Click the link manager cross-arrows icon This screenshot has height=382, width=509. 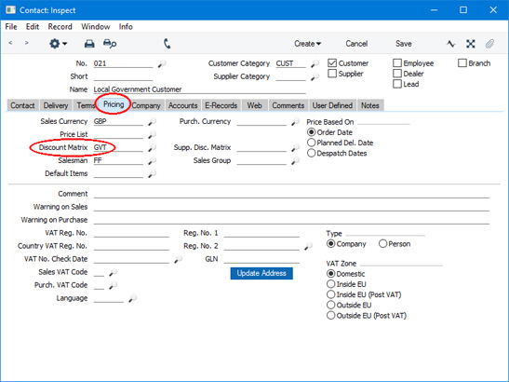coord(471,44)
